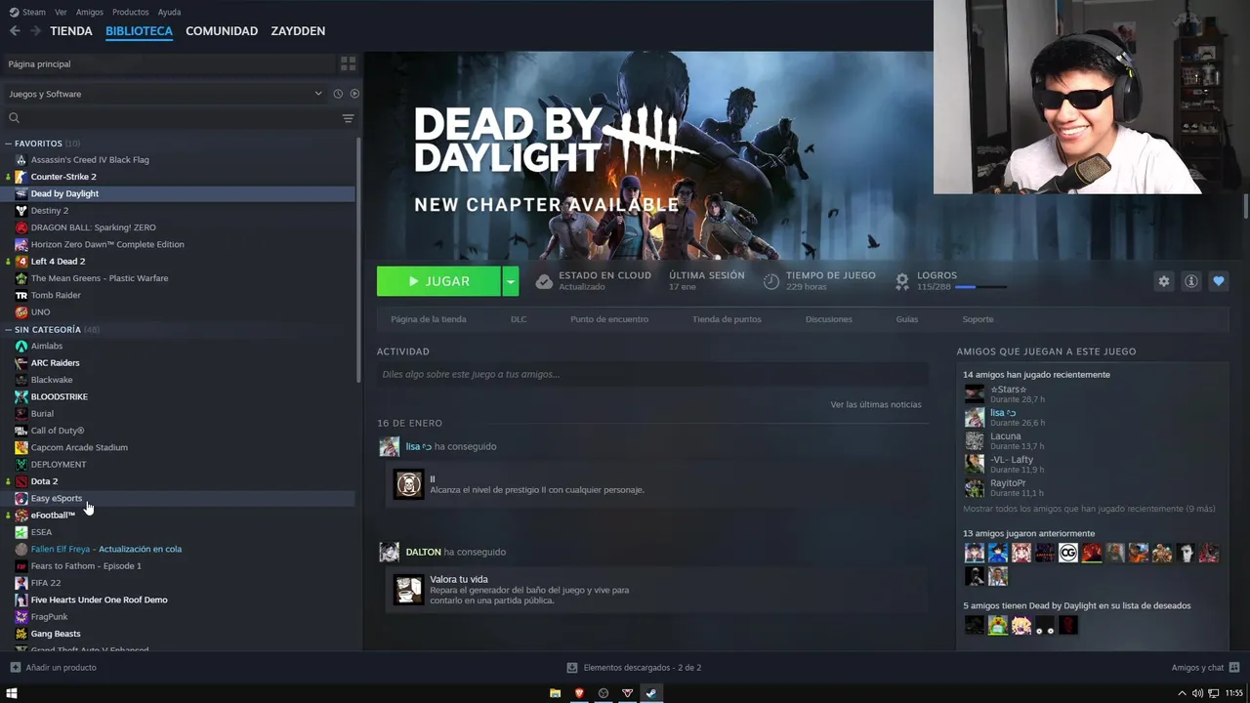Image resolution: width=1250 pixels, height=703 pixels.
Task: Open Tienda de puntos tab
Action: point(727,319)
